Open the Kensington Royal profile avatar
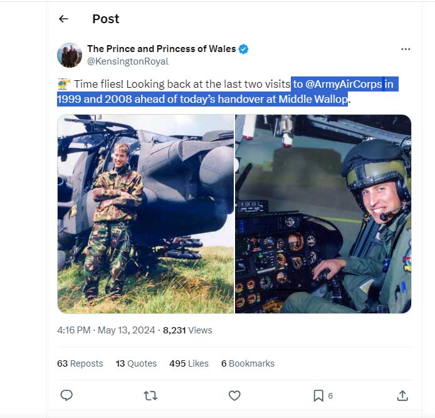The height and width of the screenshot is (418, 435). (x=70, y=55)
